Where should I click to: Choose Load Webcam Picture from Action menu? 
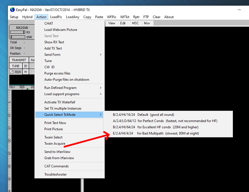(61, 30)
